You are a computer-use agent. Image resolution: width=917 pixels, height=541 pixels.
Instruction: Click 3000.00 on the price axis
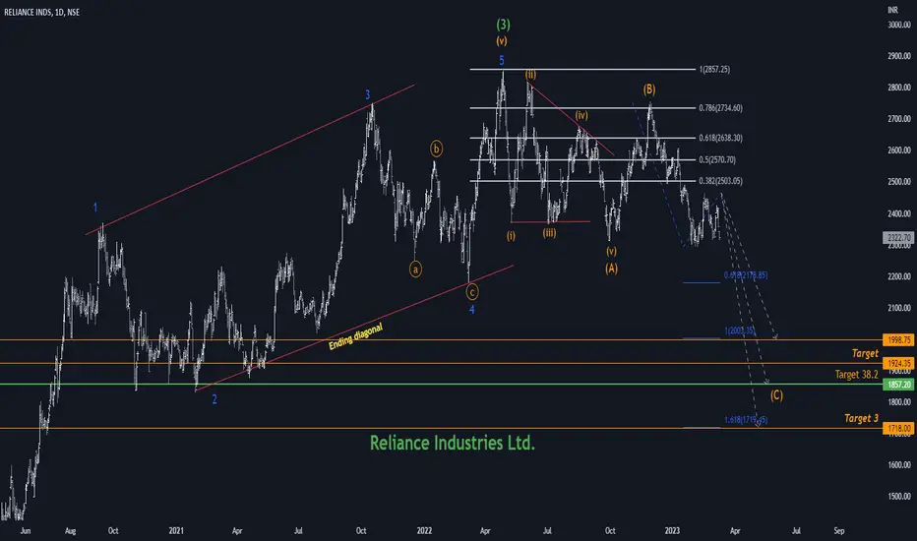click(x=899, y=25)
